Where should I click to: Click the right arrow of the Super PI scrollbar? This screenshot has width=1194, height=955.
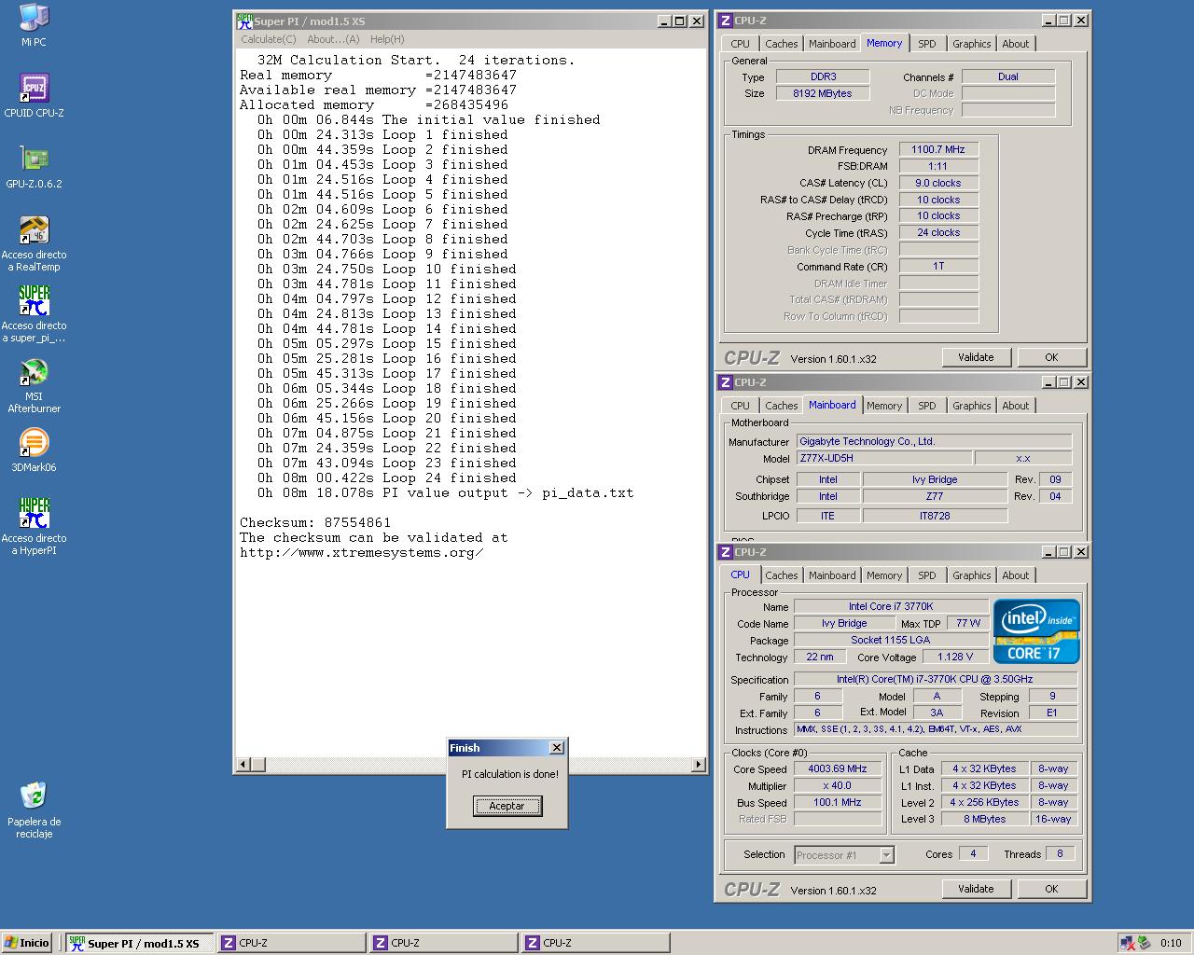(x=698, y=765)
